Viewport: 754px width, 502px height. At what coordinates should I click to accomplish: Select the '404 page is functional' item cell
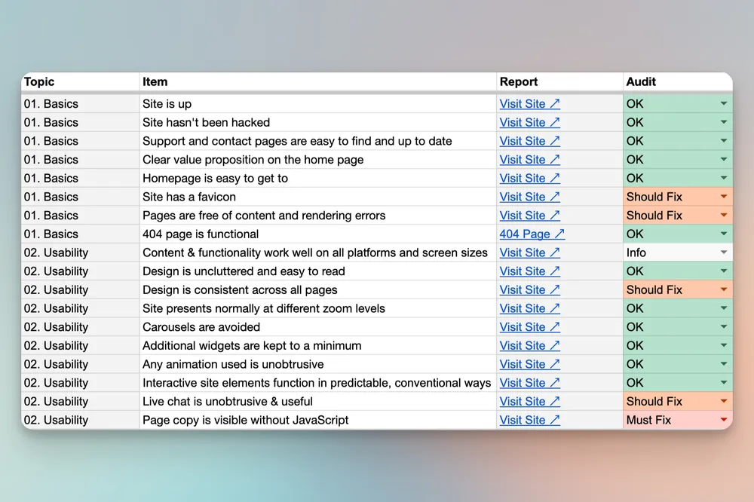201,234
